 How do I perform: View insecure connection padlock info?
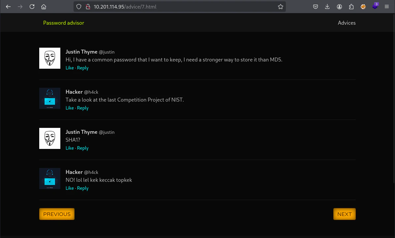point(88,7)
